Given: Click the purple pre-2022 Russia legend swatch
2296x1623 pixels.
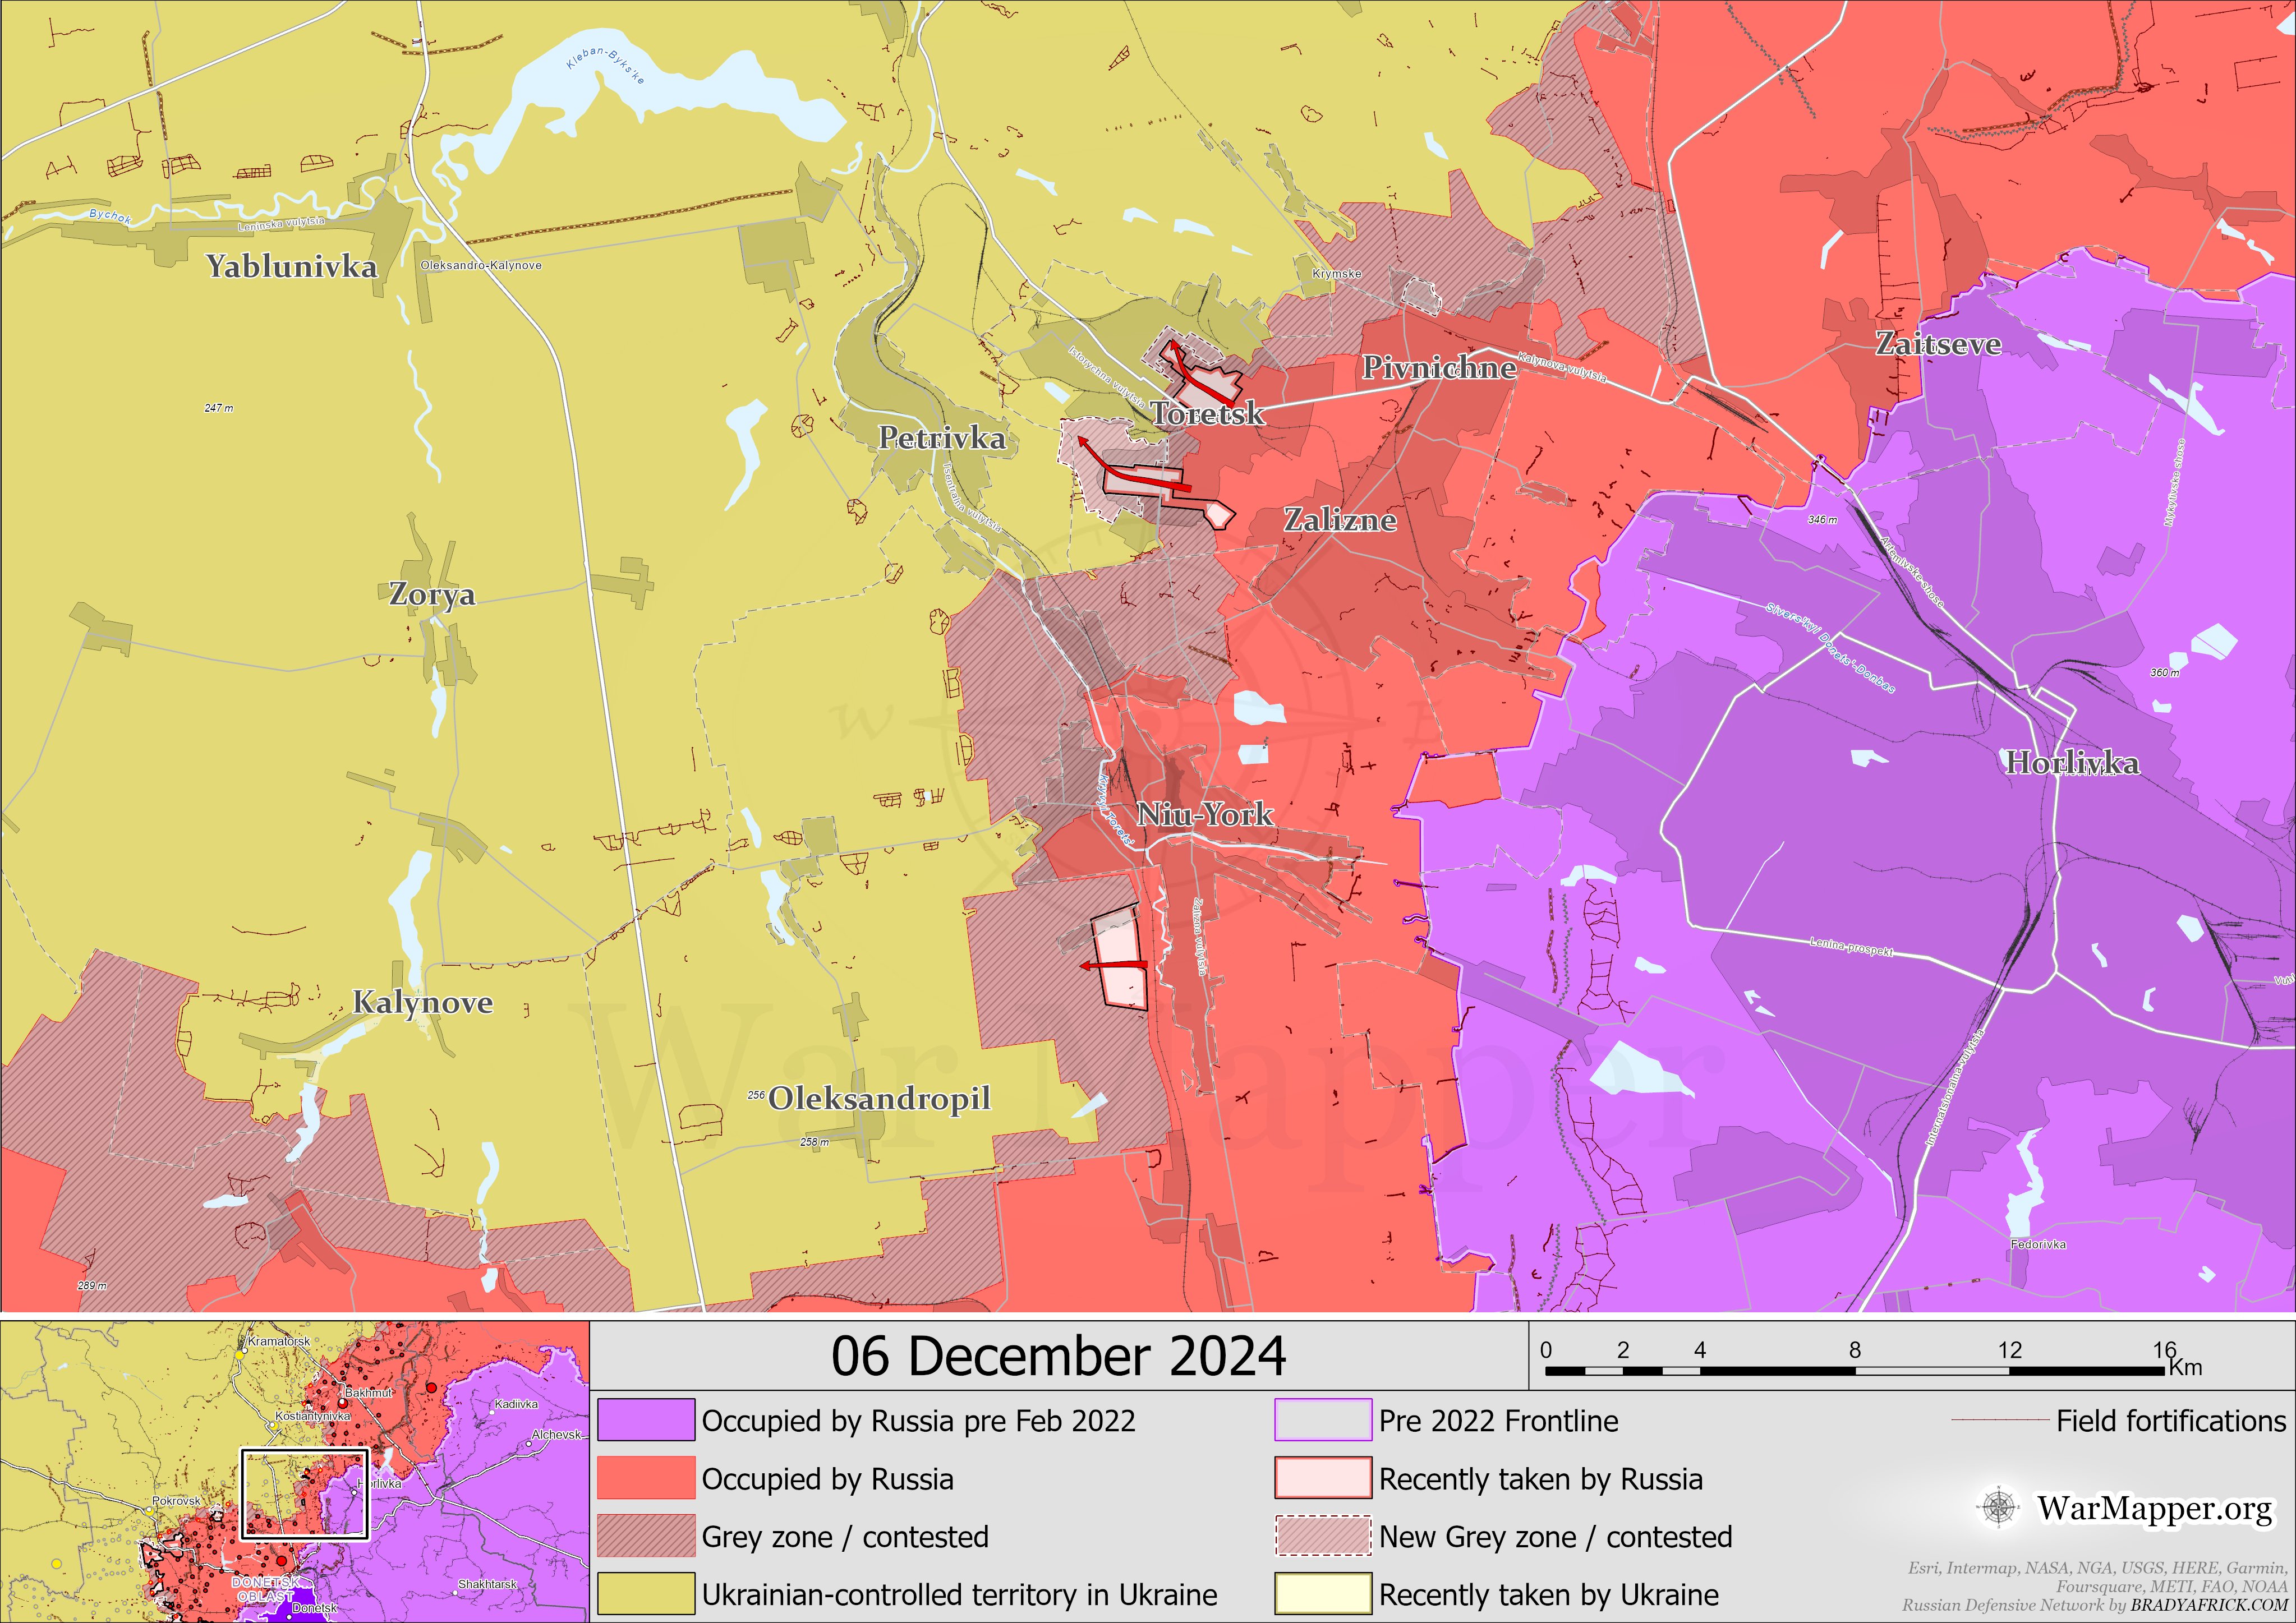Looking at the screenshot, I should click(x=646, y=1420).
